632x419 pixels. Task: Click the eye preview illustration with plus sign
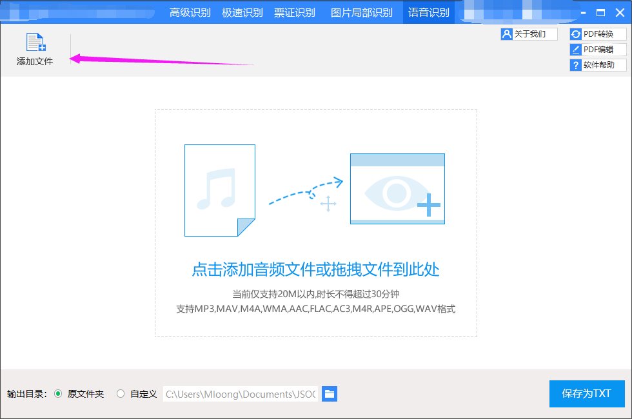[x=397, y=188]
